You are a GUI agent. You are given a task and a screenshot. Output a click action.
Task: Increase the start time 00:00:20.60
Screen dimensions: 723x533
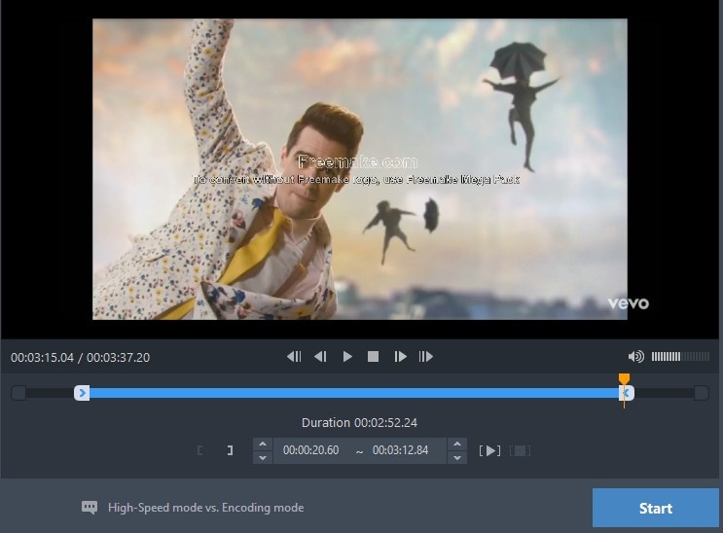click(263, 444)
